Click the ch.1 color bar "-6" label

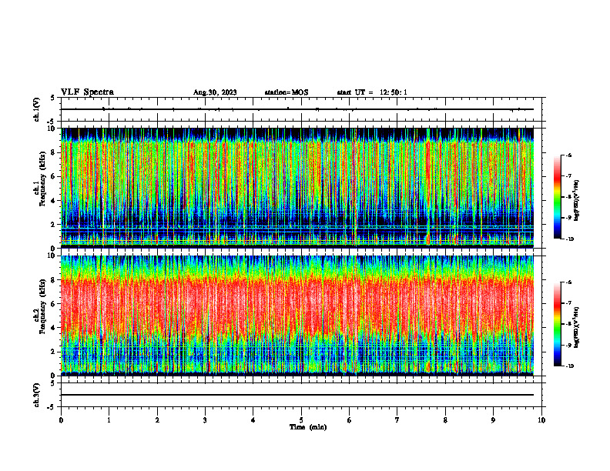point(568,155)
